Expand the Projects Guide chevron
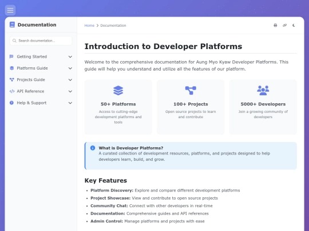Image resolution: width=309 pixels, height=231 pixels. 70,80
